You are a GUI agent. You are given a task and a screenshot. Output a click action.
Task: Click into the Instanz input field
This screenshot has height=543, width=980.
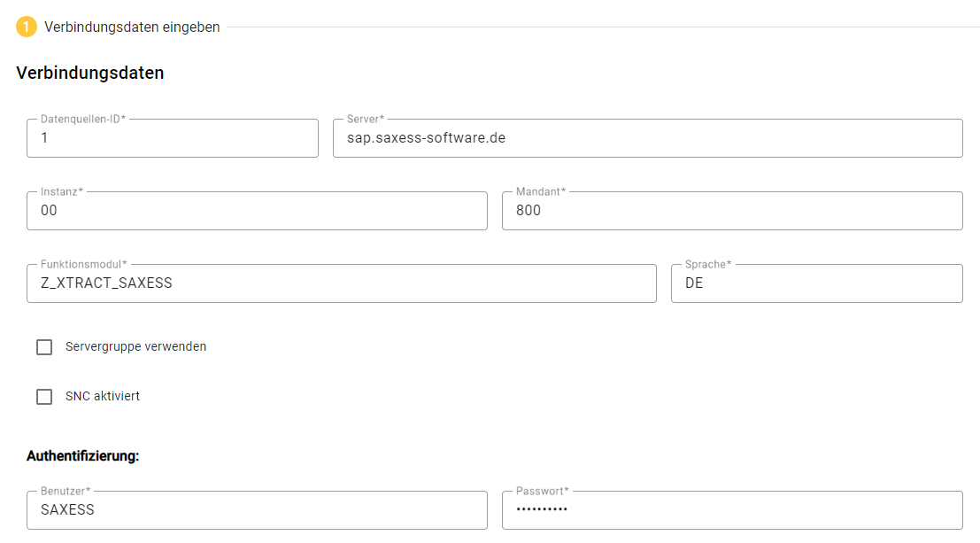(257, 212)
